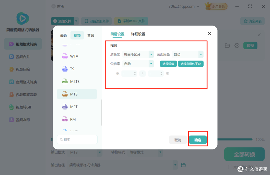Click 确定 to confirm settings
Screen dimensions: 270x175
click(x=198, y=140)
